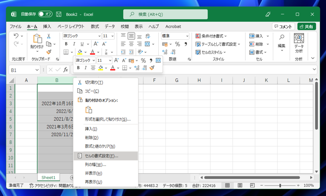This screenshot has height=196, width=326.
Task: Click the 共有 share button
Action: point(306,27)
